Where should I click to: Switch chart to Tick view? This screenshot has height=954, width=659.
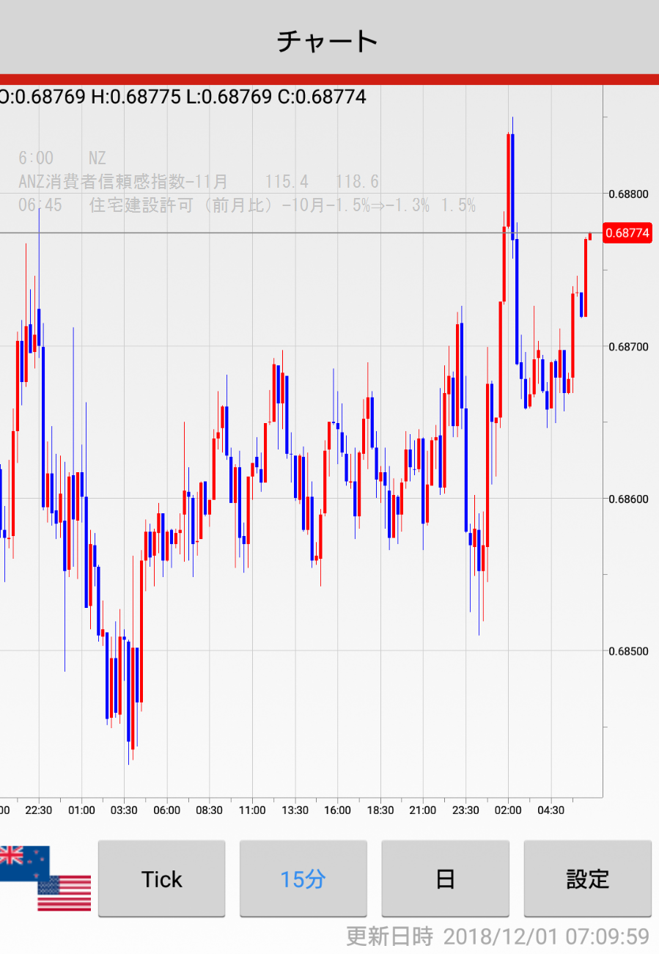click(x=161, y=878)
